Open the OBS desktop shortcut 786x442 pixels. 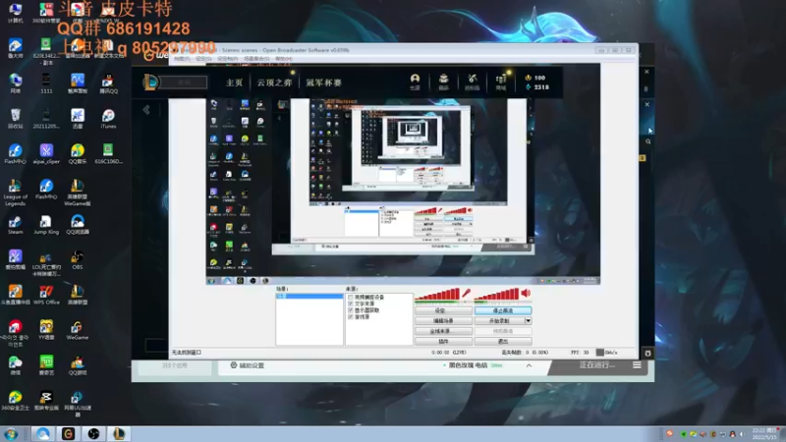click(x=78, y=260)
